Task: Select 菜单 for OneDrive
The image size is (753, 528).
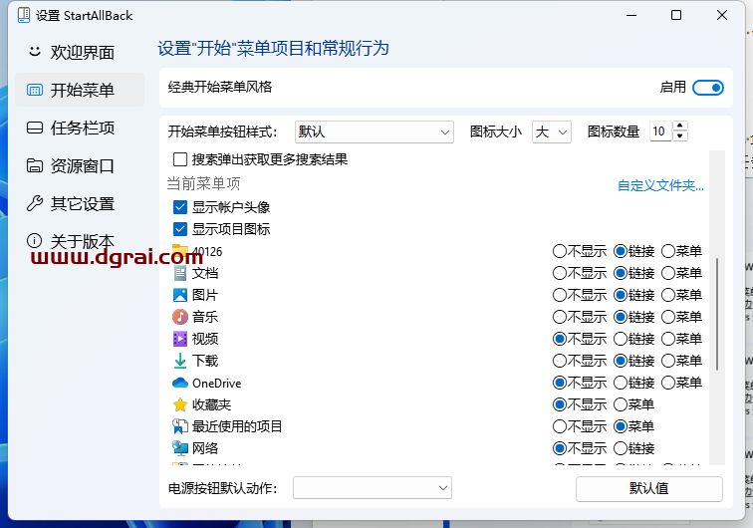Action: (668, 383)
